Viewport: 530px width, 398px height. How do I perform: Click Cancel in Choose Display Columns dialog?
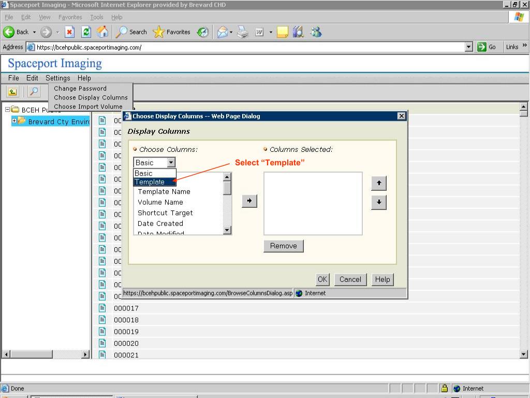tap(350, 279)
